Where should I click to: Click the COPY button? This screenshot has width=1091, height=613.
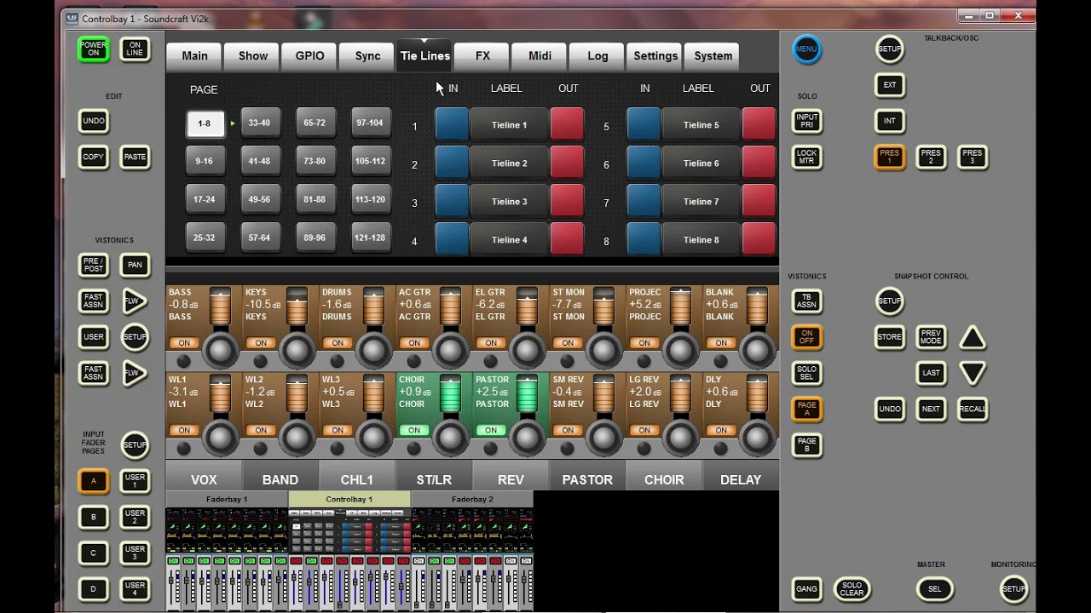(x=94, y=157)
